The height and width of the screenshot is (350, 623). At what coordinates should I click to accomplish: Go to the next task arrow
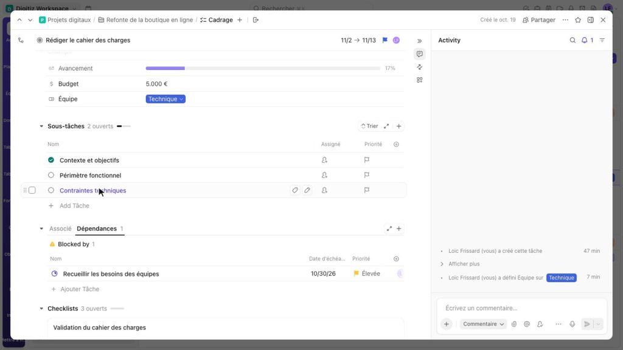point(30,20)
